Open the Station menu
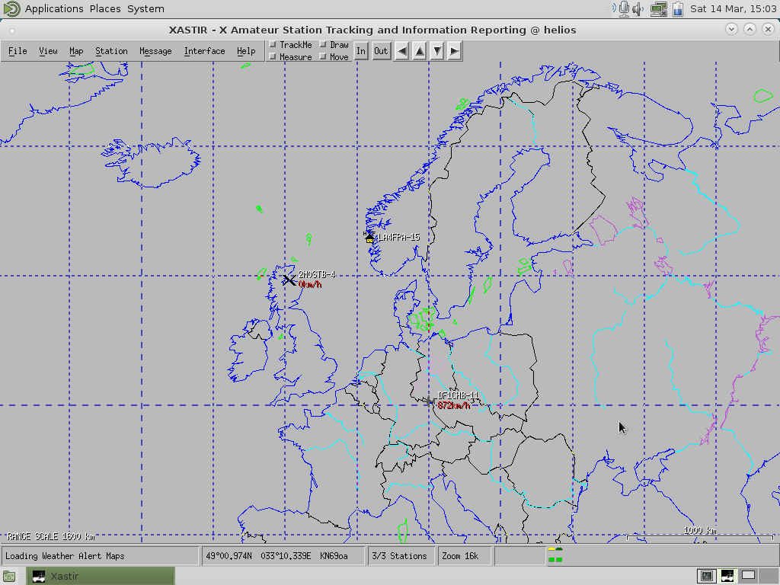 (111, 51)
